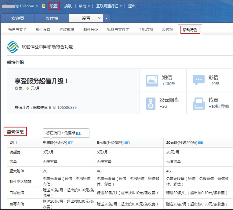
Task: Click the China Mobile logo icon
Action: point(13,47)
